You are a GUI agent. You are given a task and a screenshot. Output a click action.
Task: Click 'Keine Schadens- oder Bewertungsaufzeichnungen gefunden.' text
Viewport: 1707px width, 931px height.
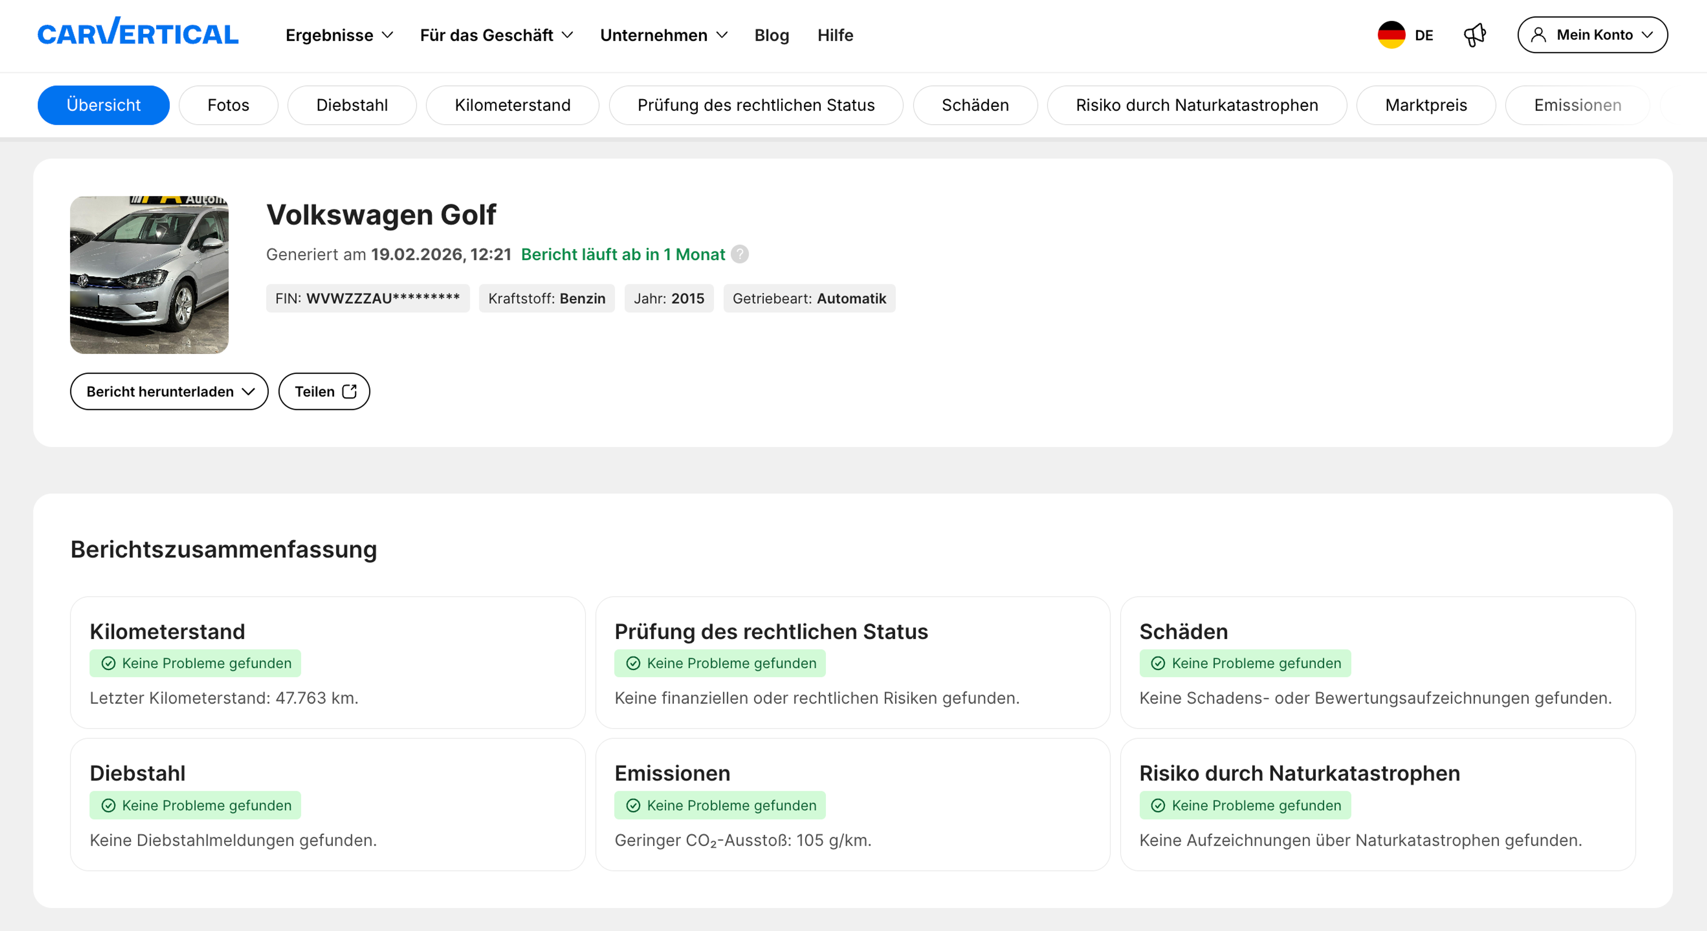click(1376, 698)
